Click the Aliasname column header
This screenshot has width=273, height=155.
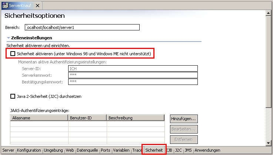click(x=39, y=118)
